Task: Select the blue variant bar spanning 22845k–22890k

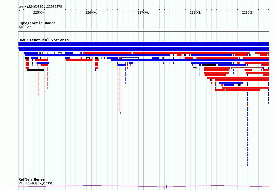Action: point(231,83)
